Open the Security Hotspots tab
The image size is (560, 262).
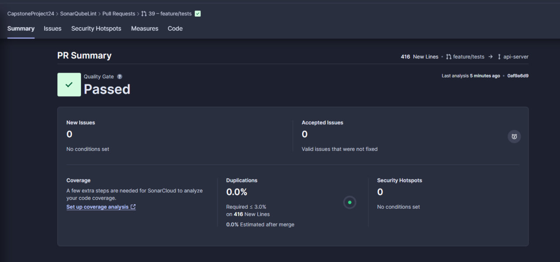[96, 28]
